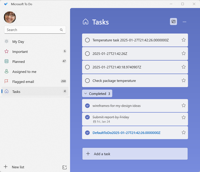Star task 2025-01-27T21:42:26Z as important
Screen dimensions: 200x172
click(x=184, y=53)
